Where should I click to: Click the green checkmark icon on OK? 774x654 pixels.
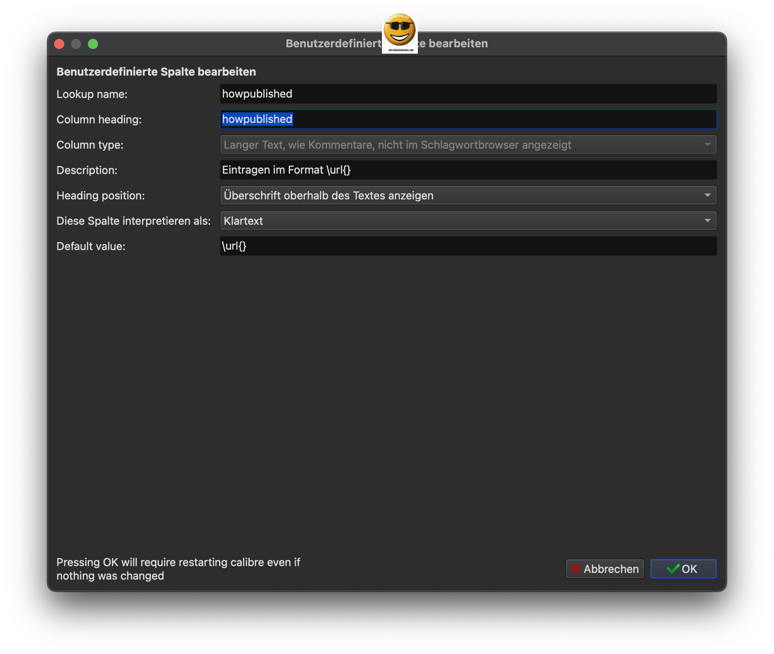673,569
